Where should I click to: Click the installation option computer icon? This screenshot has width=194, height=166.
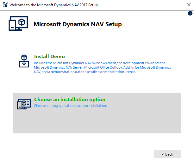pyautogui.click(x=24, y=104)
